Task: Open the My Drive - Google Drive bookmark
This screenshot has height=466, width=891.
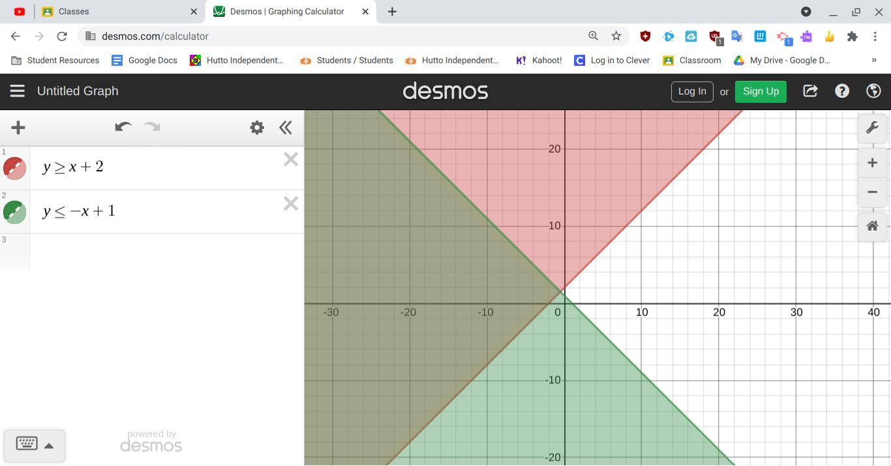Action: coord(782,61)
